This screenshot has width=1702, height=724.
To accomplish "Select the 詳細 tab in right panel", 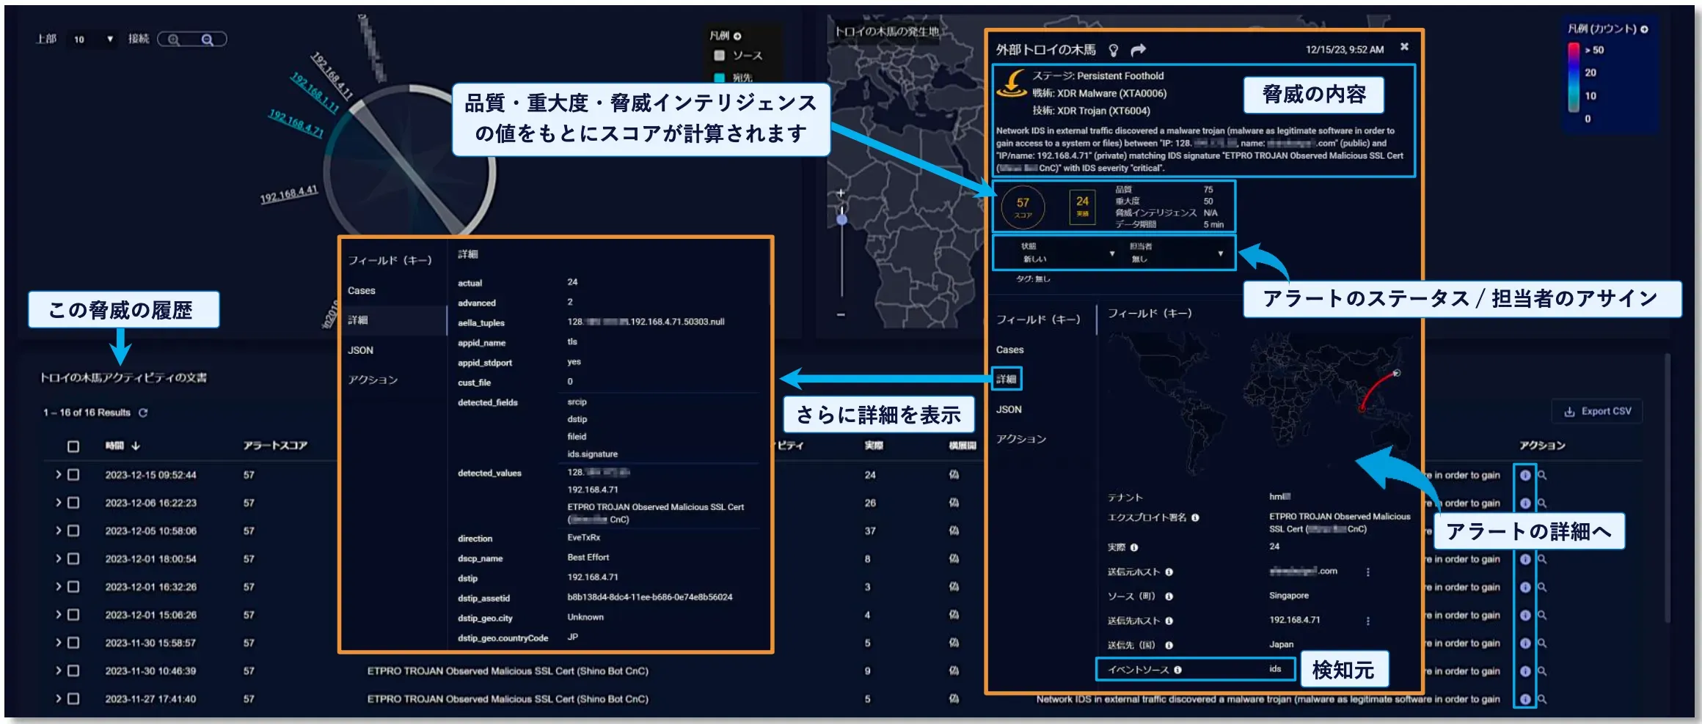I will pos(1007,379).
